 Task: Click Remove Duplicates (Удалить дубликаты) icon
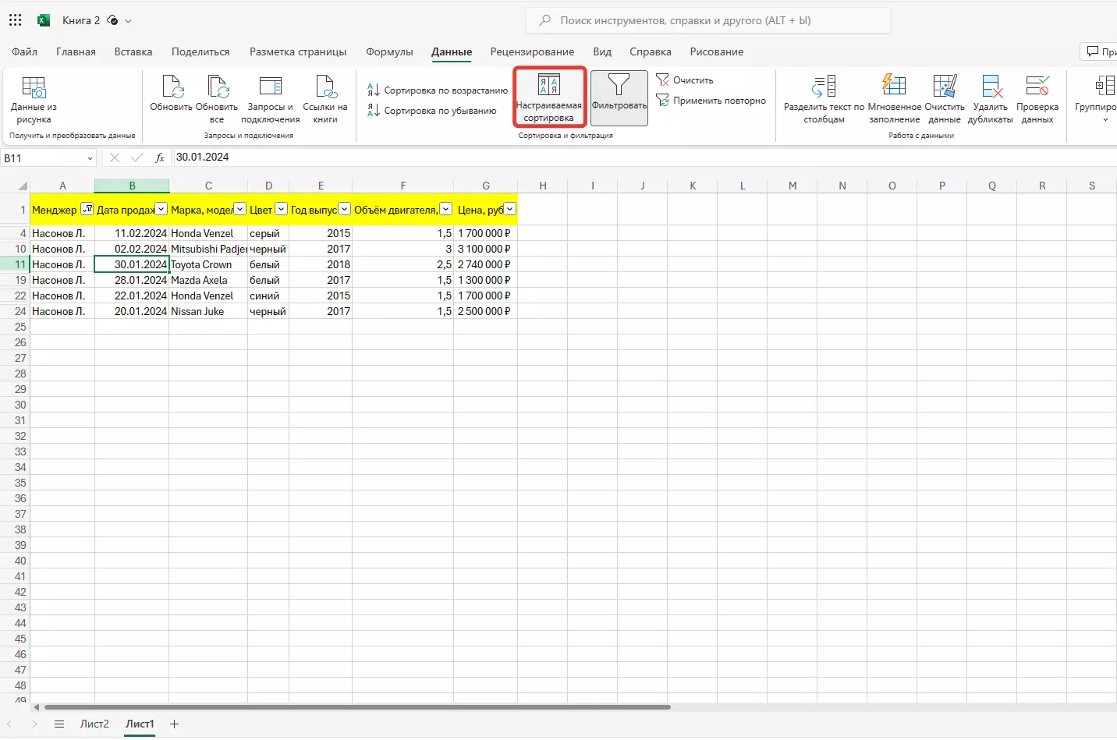991,87
